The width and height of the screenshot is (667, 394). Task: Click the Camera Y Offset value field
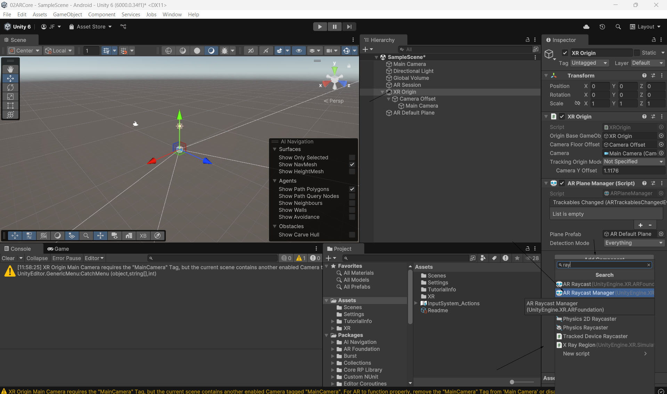[x=633, y=171]
